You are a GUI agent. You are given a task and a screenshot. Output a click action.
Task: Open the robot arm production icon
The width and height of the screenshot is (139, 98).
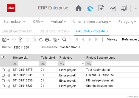pyautogui.click(x=90, y=8)
